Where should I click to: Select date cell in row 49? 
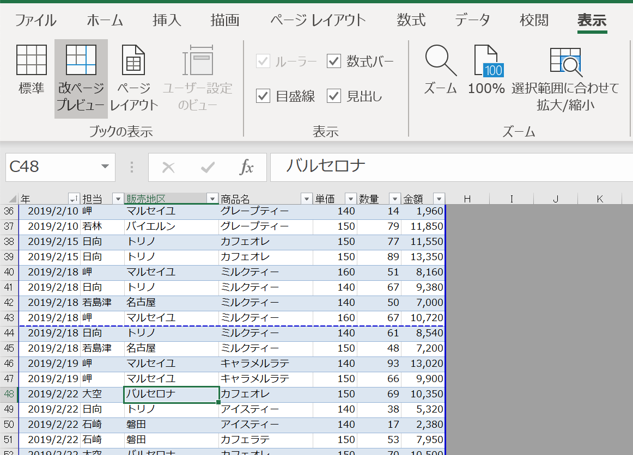[x=49, y=409]
